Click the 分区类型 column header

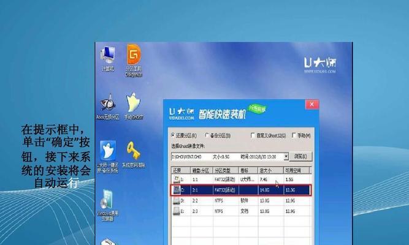click(x=226, y=170)
